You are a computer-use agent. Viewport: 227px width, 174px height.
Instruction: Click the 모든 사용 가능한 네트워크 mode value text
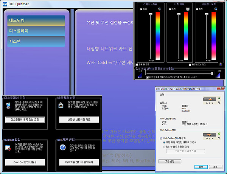click(x=194, y=124)
